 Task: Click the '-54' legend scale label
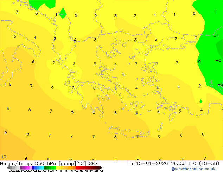point(11,171)
